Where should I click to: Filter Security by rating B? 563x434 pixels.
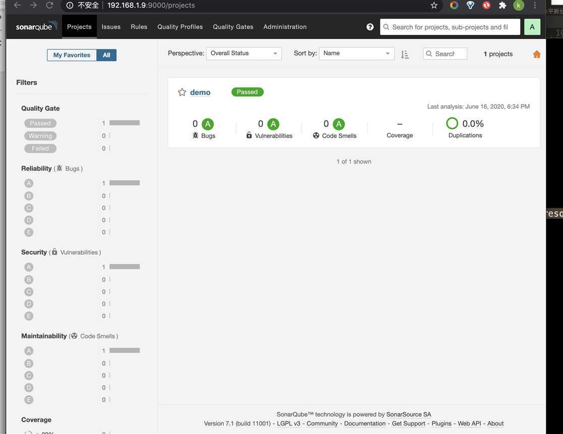click(x=29, y=280)
